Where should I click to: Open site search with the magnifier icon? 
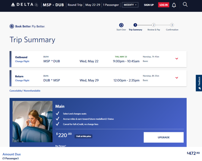pyautogui.click(x=185, y=5)
